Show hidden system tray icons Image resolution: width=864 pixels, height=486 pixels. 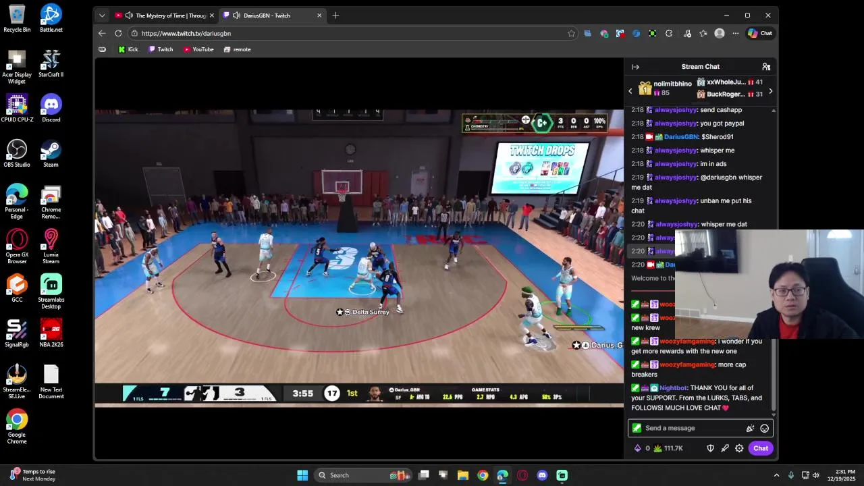(776, 475)
